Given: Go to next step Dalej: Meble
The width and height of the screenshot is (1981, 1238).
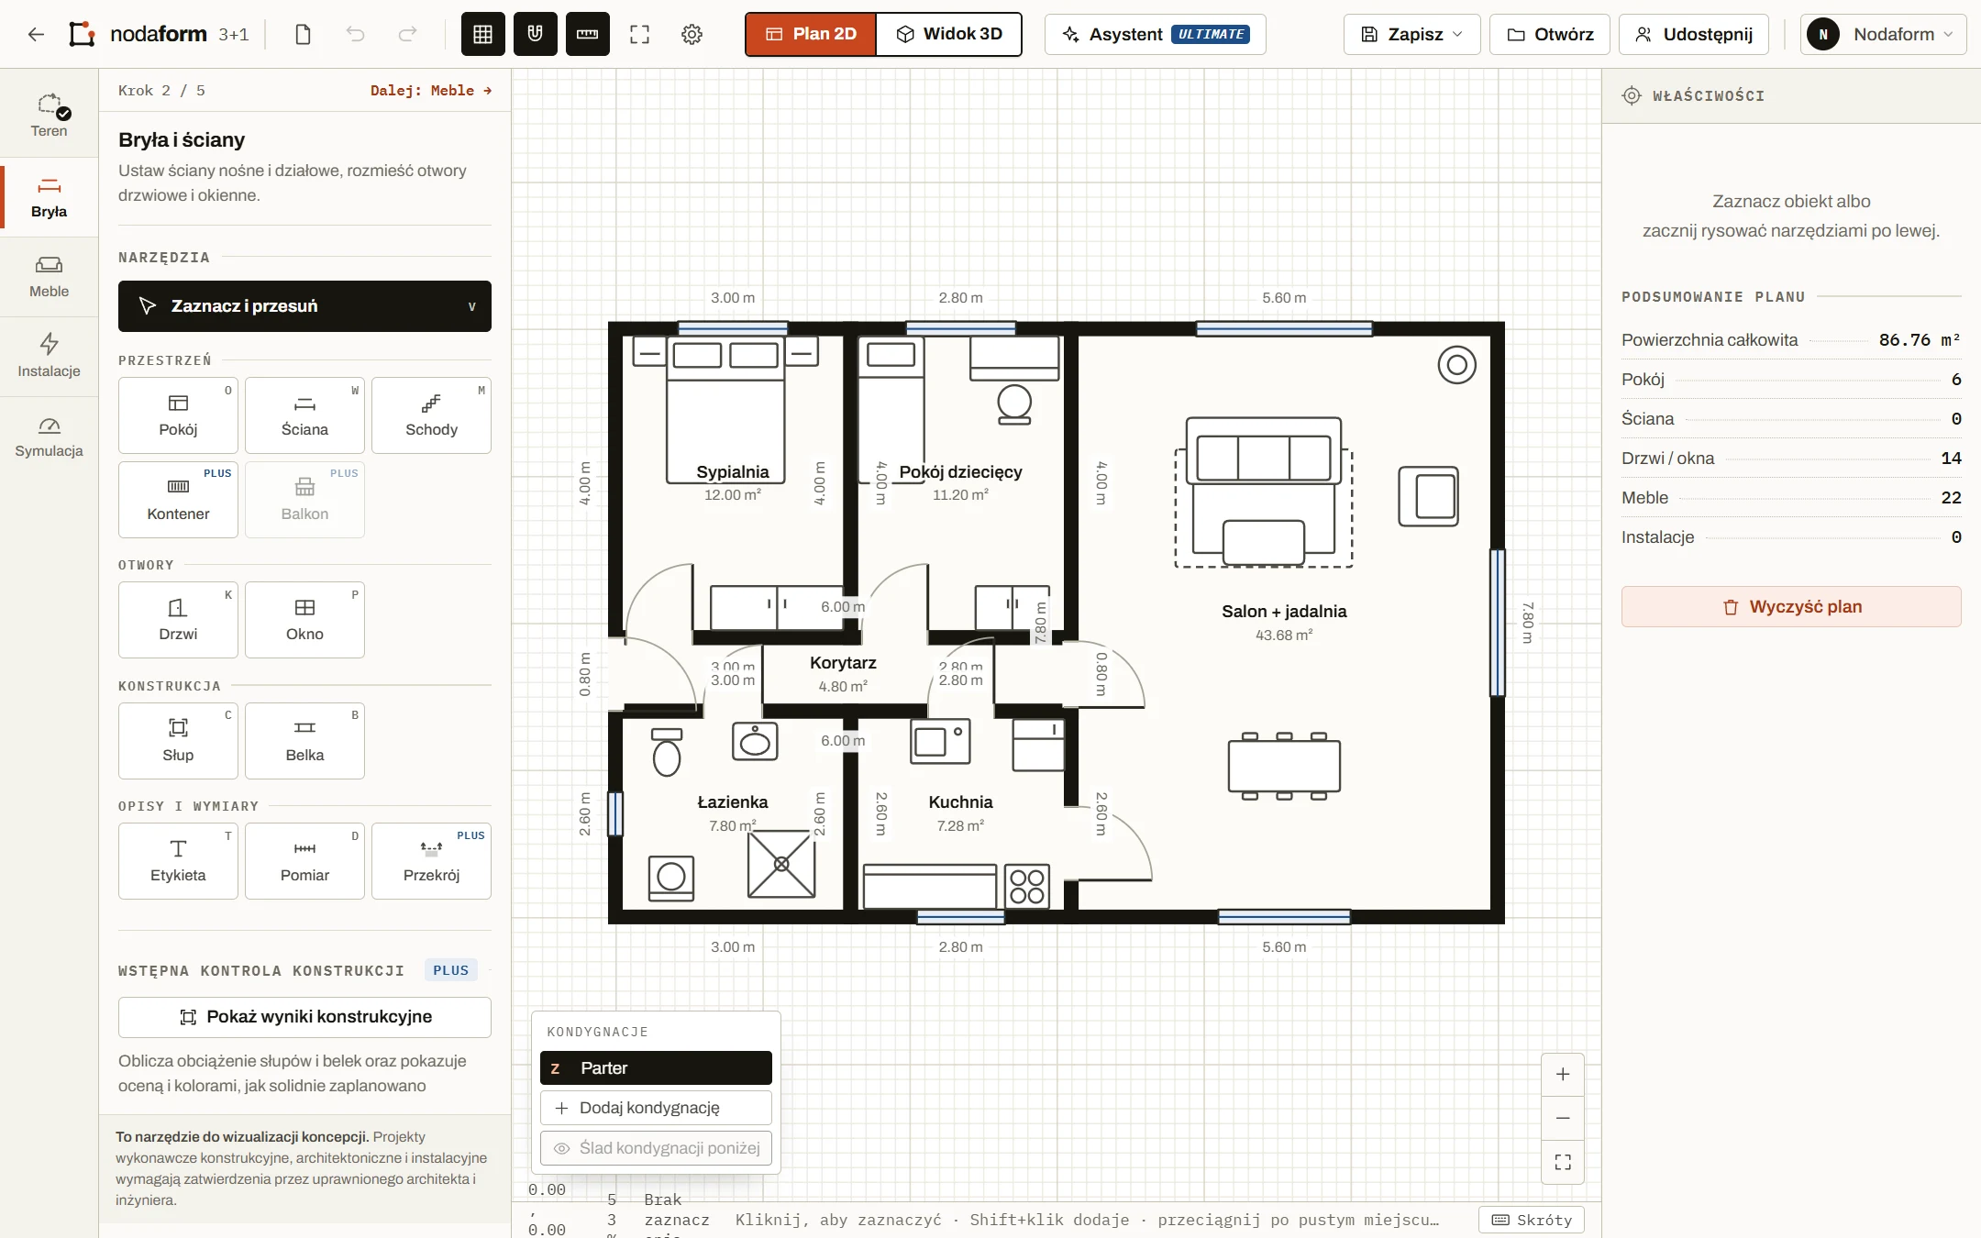Looking at the screenshot, I should [431, 90].
